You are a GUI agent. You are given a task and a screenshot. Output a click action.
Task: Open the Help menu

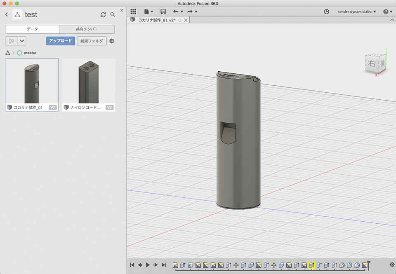pyautogui.click(x=388, y=12)
